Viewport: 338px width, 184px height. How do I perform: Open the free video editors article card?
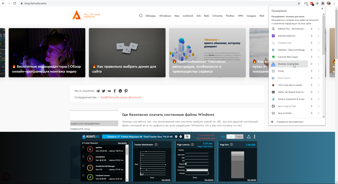(x=47, y=53)
